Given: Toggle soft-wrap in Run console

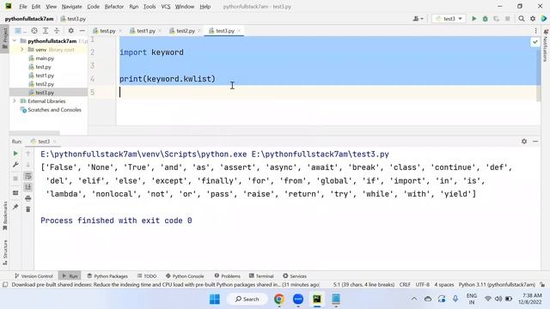Looking at the screenshot, I should 28,176.
